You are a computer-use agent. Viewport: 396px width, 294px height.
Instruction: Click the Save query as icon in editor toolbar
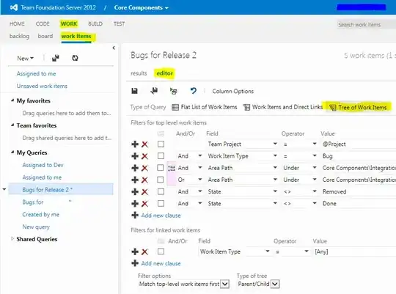point(154,91)
